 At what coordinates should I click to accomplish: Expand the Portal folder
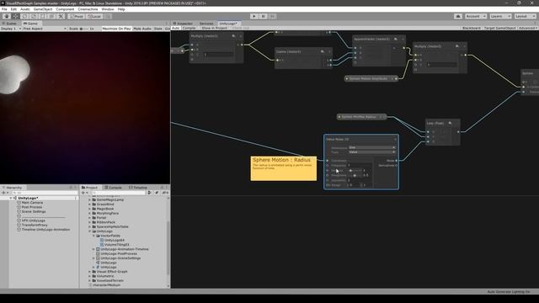(x=90, y=218)
